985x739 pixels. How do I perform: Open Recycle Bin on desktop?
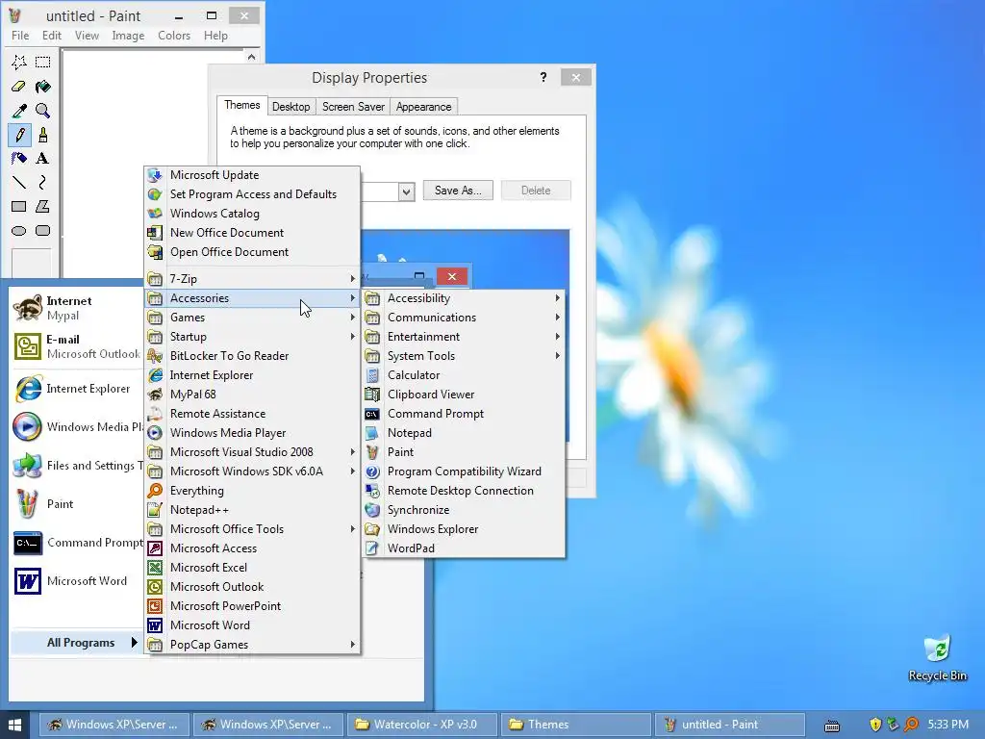point(937,658)
